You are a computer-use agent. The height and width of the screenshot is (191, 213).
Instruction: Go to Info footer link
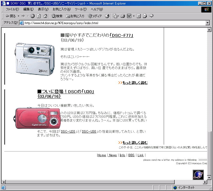122,155
